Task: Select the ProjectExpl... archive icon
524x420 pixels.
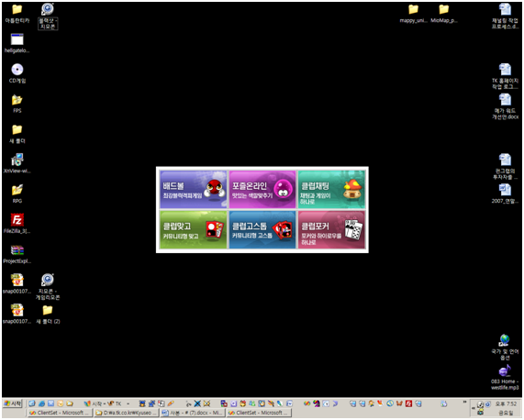Action: [17, 249]
